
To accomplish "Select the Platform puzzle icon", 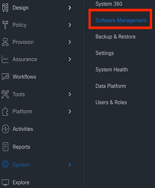I will (5, 111).
